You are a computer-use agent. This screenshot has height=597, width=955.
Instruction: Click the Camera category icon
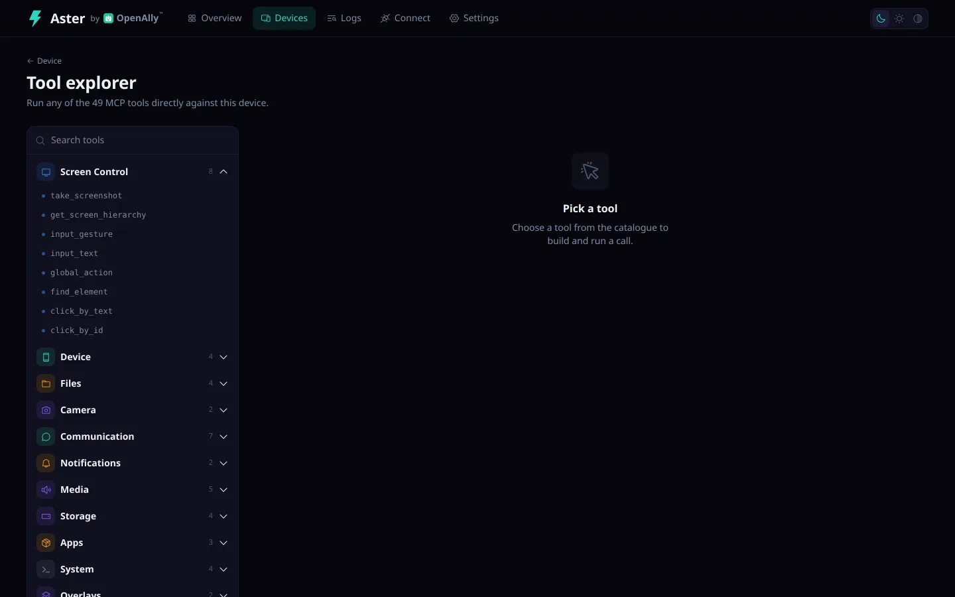coord(46,410)
